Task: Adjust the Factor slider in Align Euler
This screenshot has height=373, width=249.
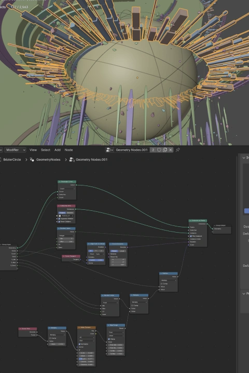Action: tap(96, 260)
